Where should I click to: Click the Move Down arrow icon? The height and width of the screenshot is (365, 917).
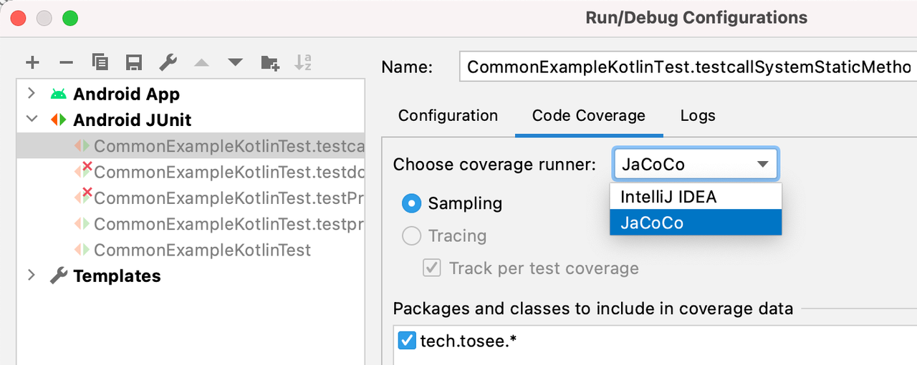pos(235,63)
